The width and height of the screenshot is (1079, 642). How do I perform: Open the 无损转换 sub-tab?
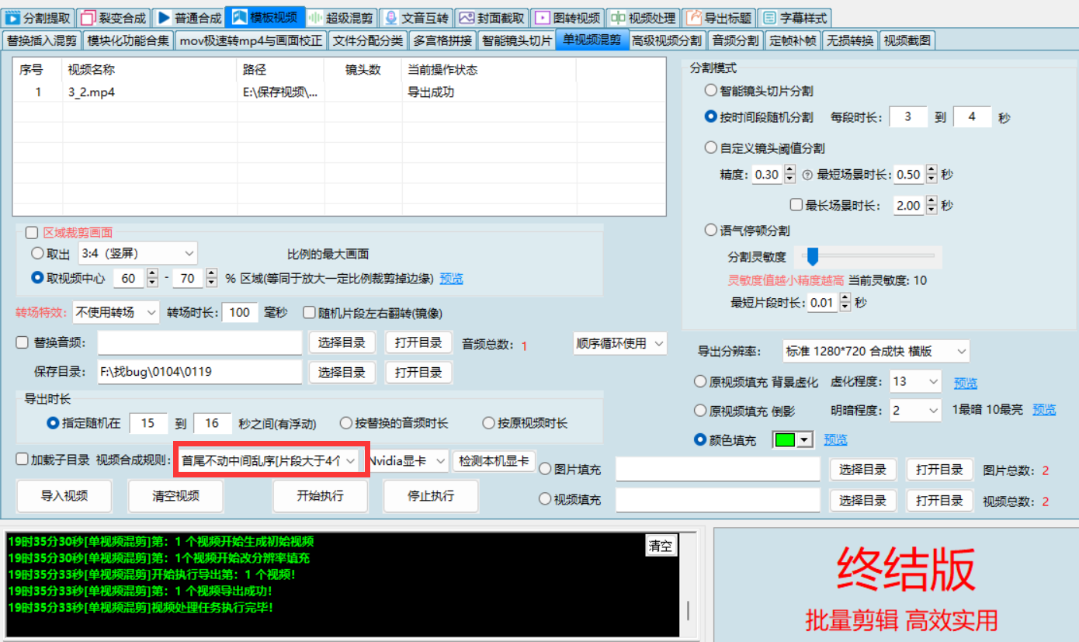coord(850,40)
